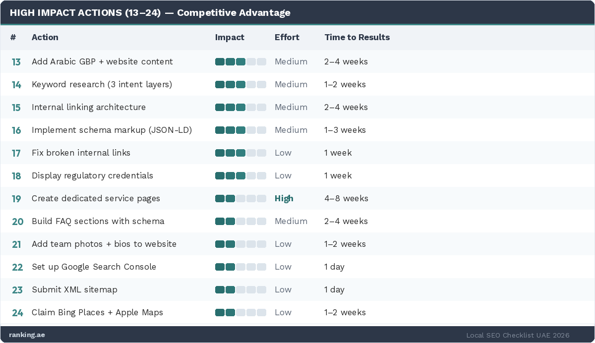Click the Impact column header
Screen dimensions: 595x343
pyautogui.click(x=230, y=37)
